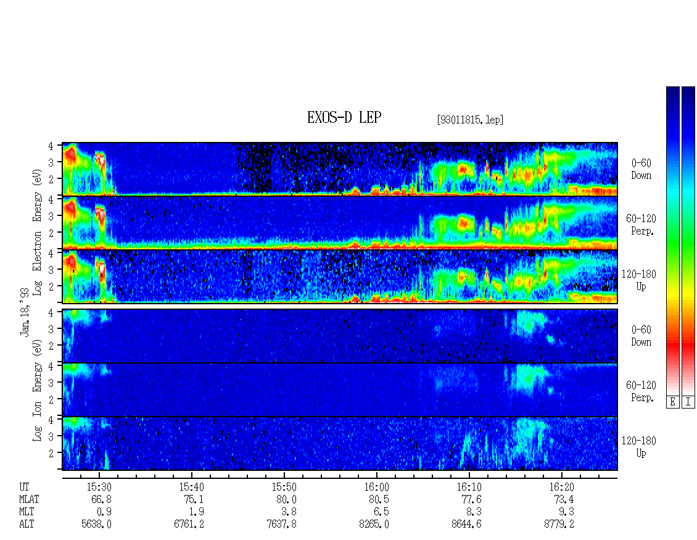
Task: Click the Log Ion Energy (eV) axis label
Action: [37, 390]
